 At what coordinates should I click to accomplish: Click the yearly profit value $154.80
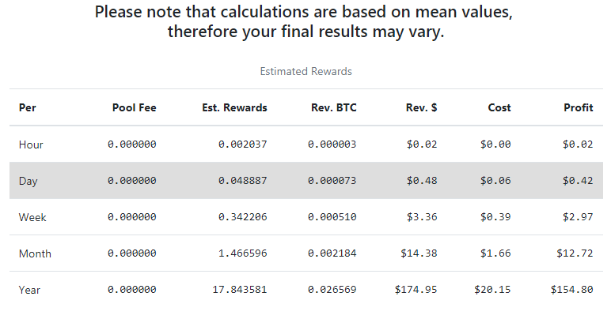pos(571,290)
